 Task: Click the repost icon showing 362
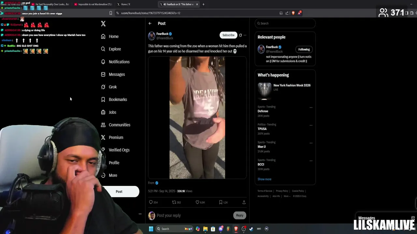click(x=174, y=202)
